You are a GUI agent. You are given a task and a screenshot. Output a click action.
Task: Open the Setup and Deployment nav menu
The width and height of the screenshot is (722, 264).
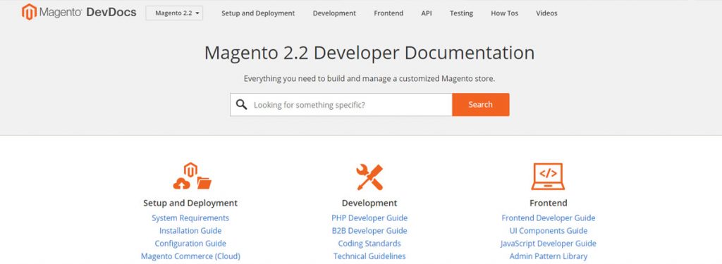[258, 13]
